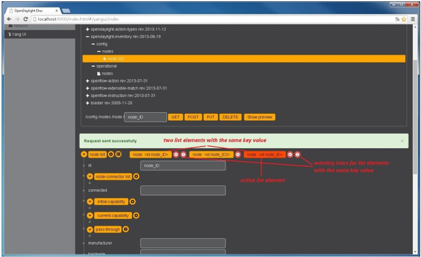The width and height of the screenshot is (421, 257).
Task: Focus the connected input field
Action: click(x=183, y=190)
